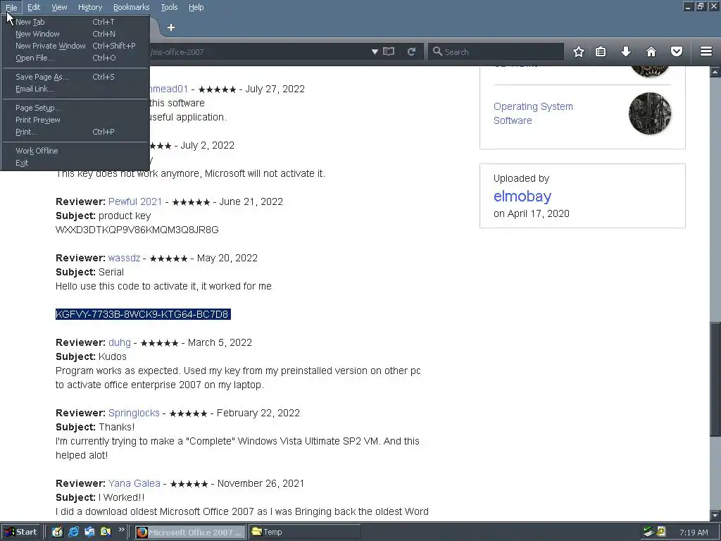Open reviewer Pewful 2021 profile
The image size is (721, 541).
point(135,201)
